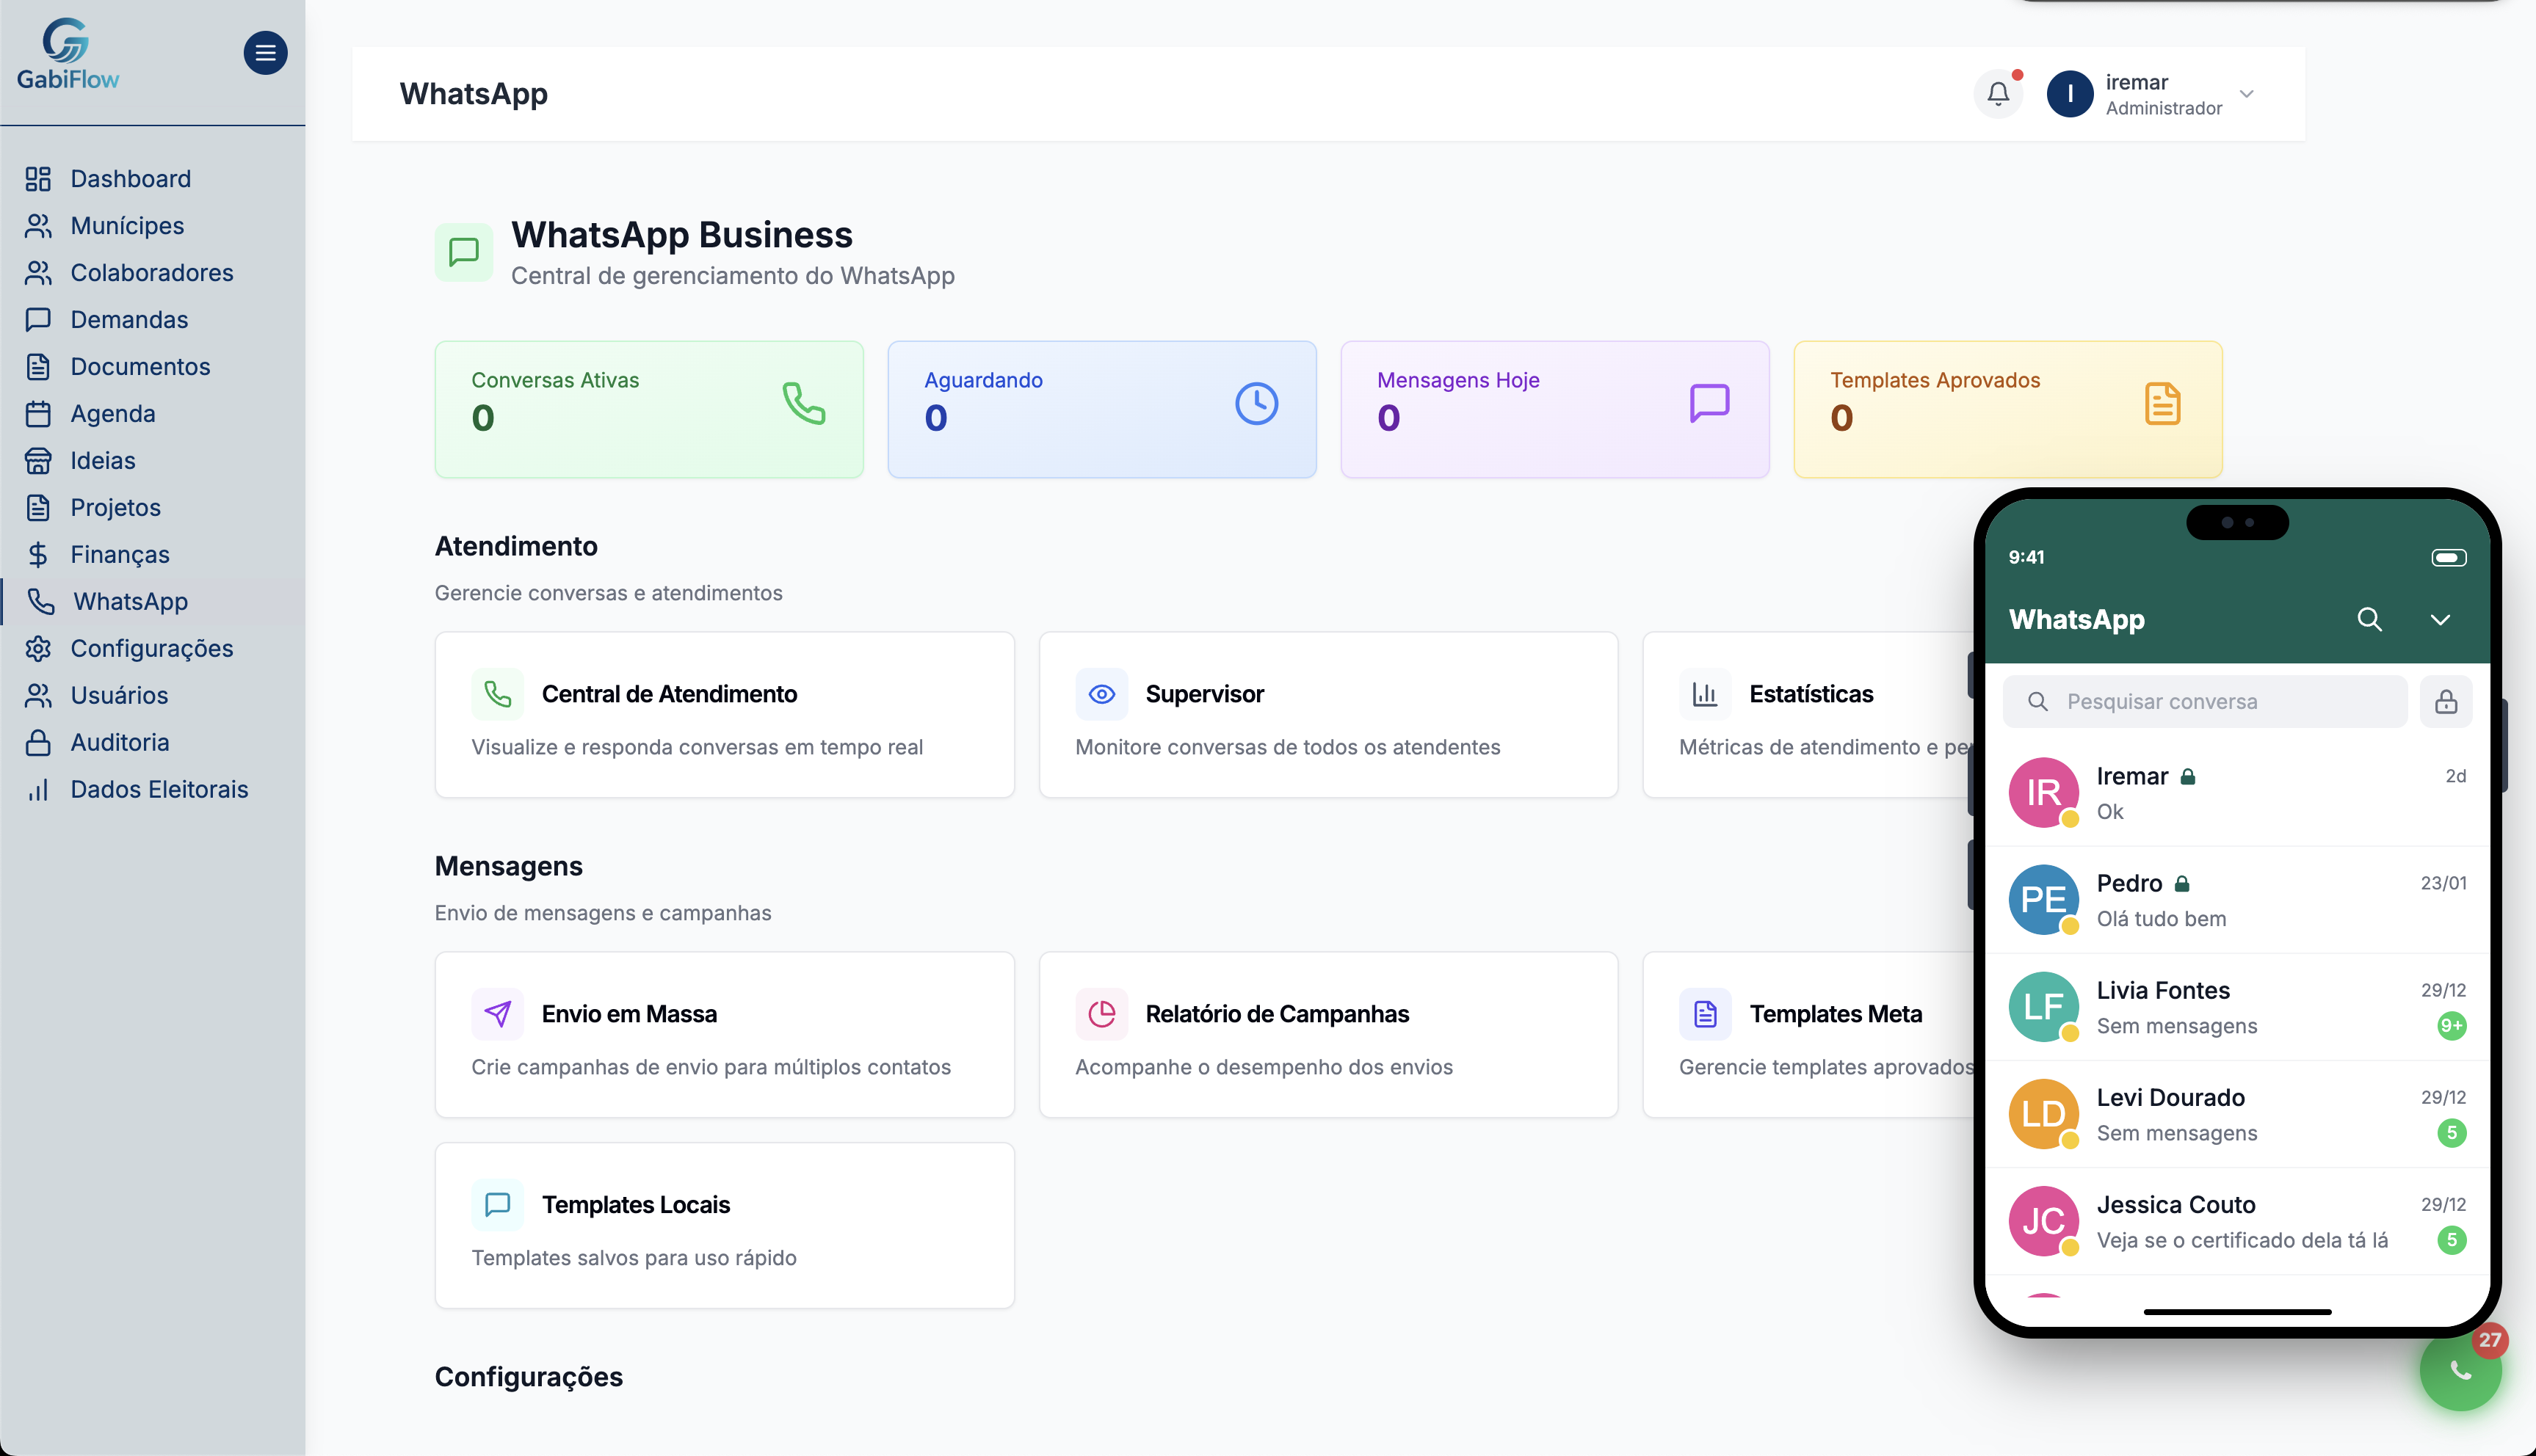This screenshot has width=2536, height=1456.
Task: Click the search icon in phone WhatsApp header
Action: tap(2369, 619)
